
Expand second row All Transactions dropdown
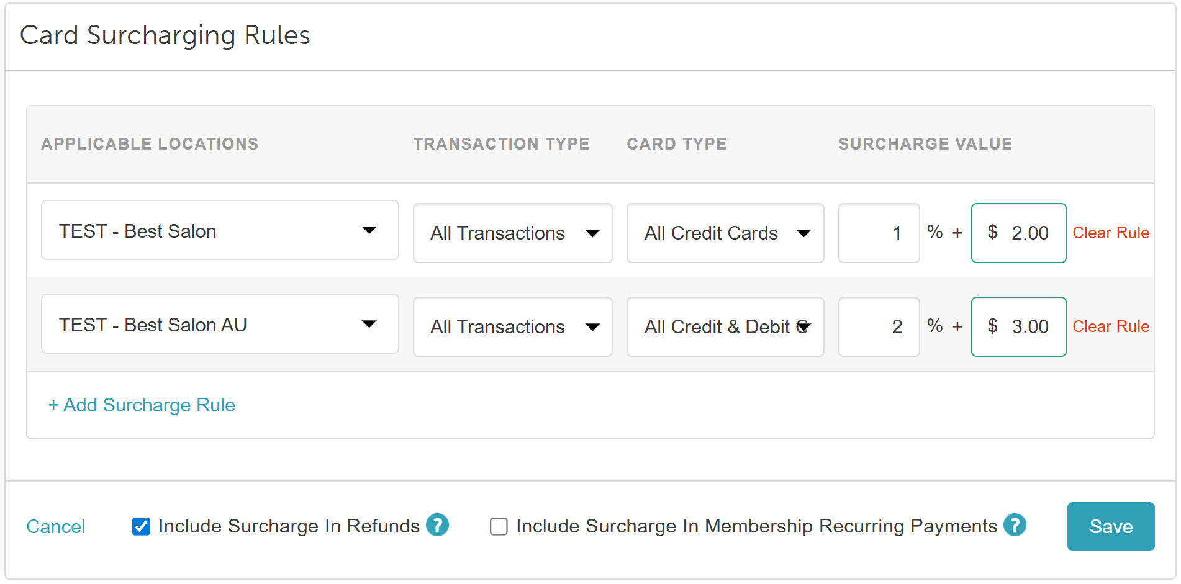pos(513,326)
